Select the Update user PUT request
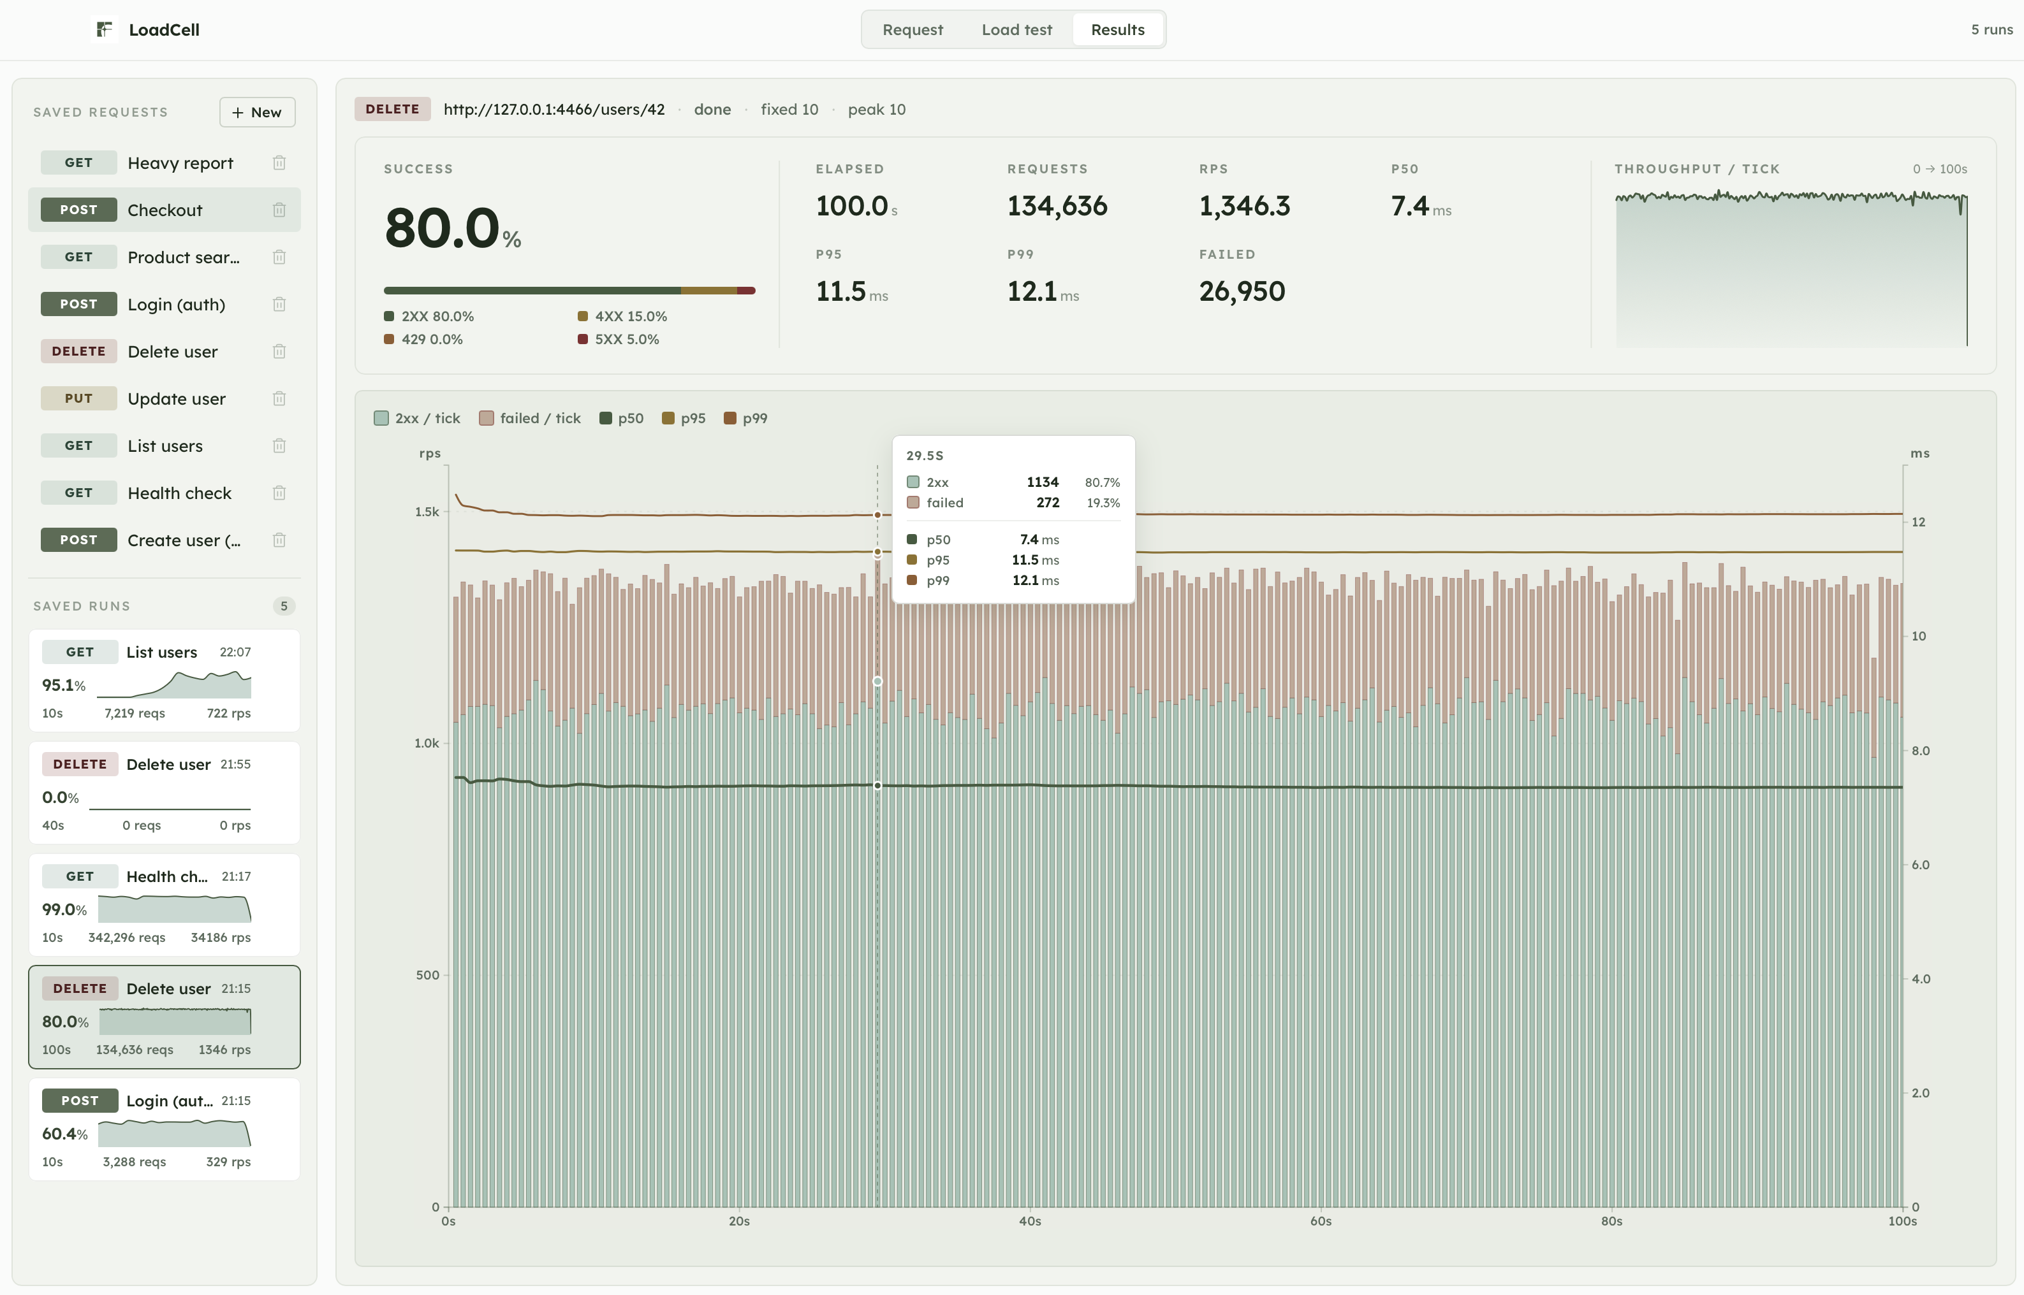Image resolution: width=2024 pixels, height=1295 pixels. [164, 398]
